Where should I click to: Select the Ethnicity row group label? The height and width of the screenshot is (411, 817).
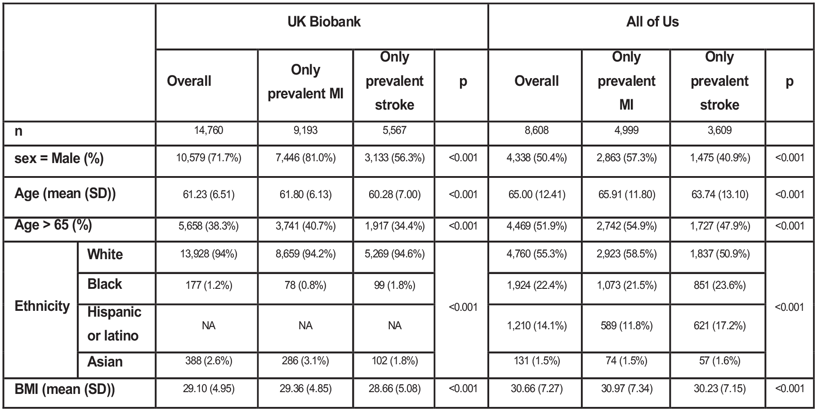click(x=42, y=306)
